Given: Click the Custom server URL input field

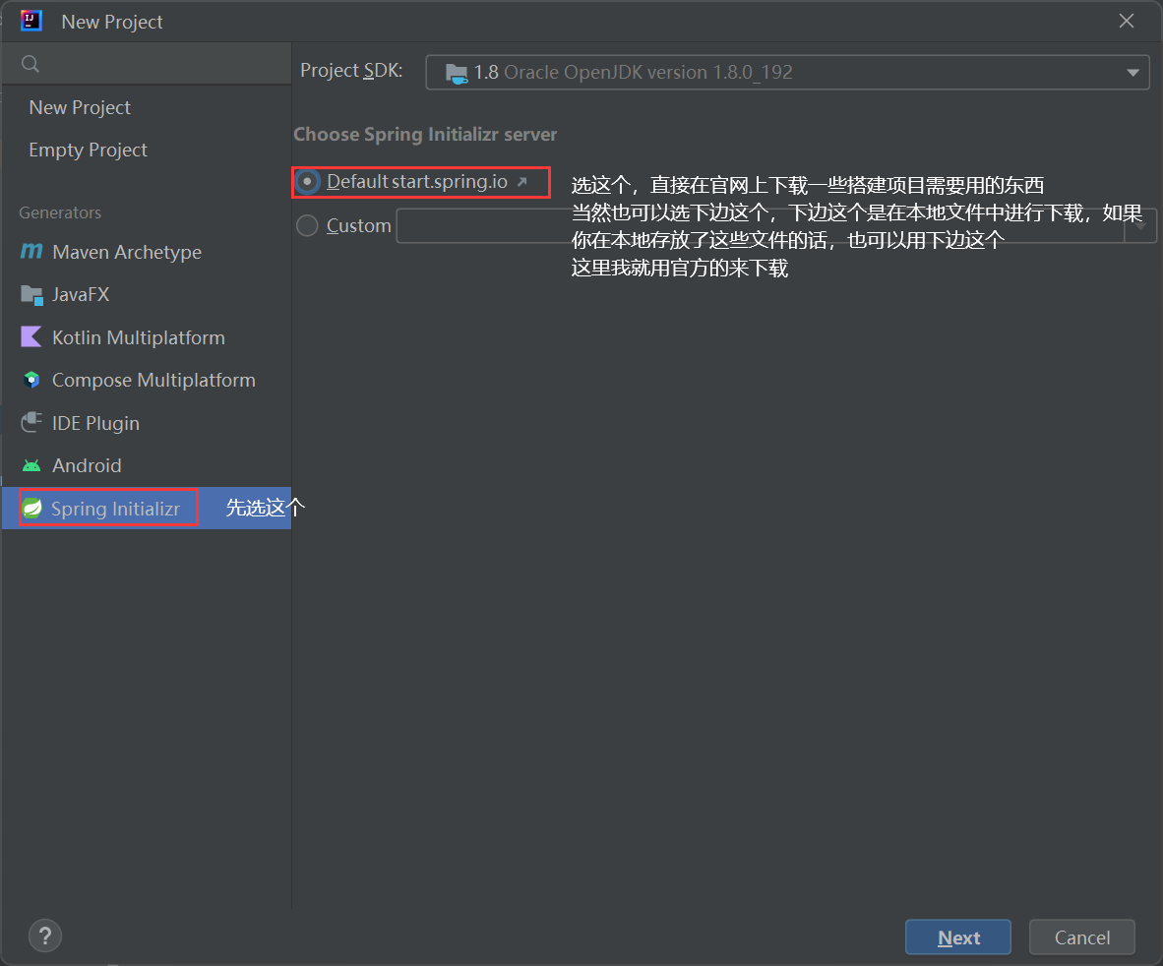Looking at the screenshot, I should pos(761,225).
